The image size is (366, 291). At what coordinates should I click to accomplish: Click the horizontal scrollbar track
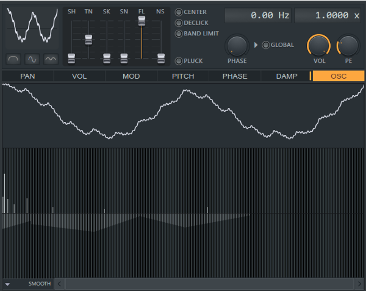coord(210,284)
